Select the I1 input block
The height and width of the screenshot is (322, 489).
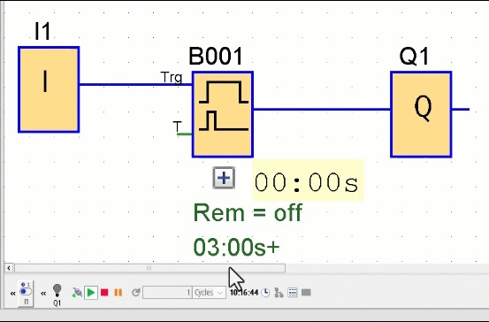point(49,89)
